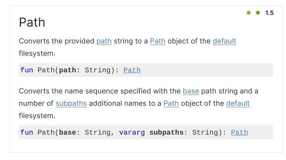Click the Path heading title
The width and height of the screenshot is (286, 160).
[x=32, y=22]
